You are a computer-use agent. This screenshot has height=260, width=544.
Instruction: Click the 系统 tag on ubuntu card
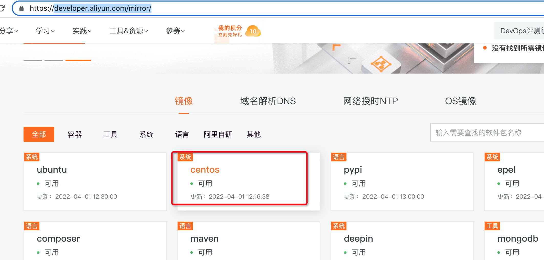coord(32,157)
